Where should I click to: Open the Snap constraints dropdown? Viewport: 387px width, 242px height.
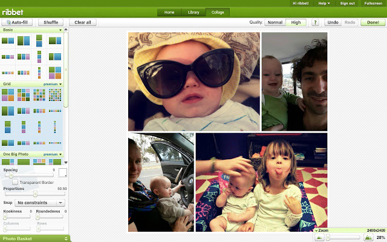[40, 202]
